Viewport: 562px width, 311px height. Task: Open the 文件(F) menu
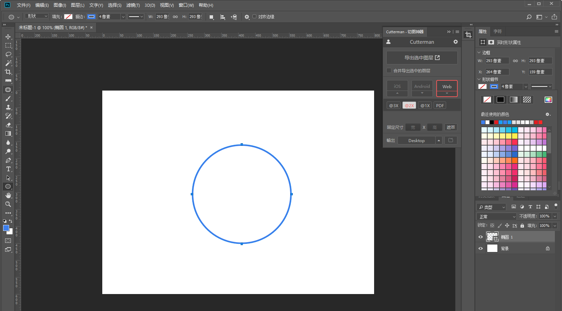(23, 5)
